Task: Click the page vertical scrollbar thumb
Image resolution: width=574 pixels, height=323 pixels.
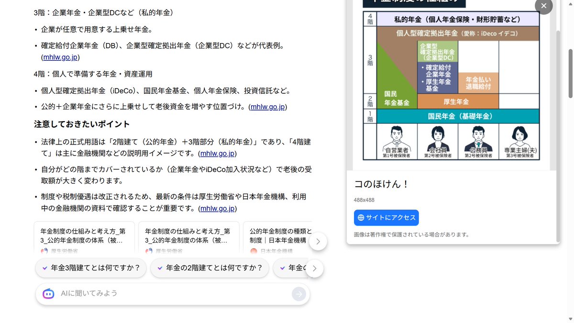Action: tap(570, 73)
